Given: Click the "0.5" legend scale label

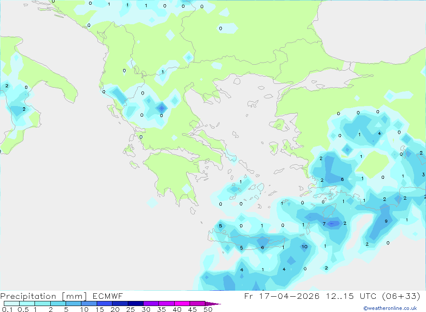Looking at the screenshot, I should click(23, 309).
